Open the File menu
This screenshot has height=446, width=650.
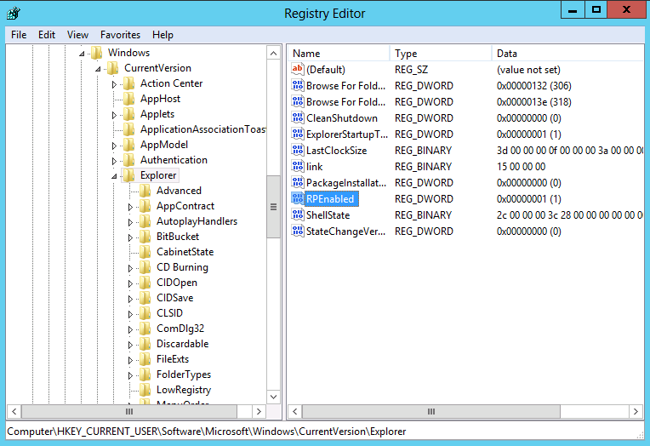click(x=19, y=35)
